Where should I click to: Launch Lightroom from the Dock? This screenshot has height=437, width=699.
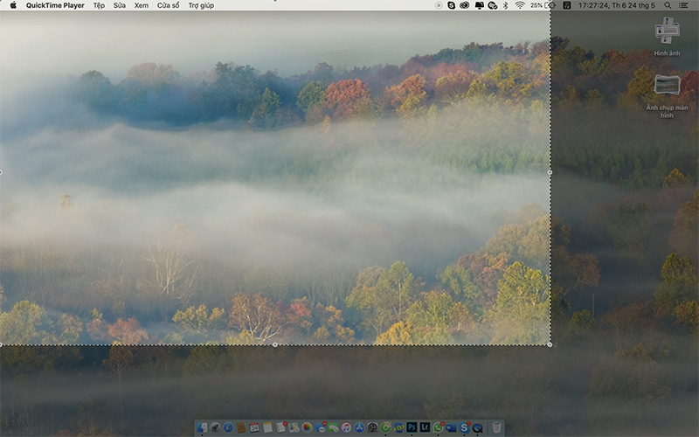pos(425,427)
